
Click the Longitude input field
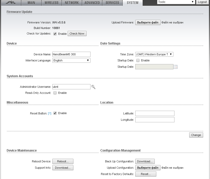[155, 120]
